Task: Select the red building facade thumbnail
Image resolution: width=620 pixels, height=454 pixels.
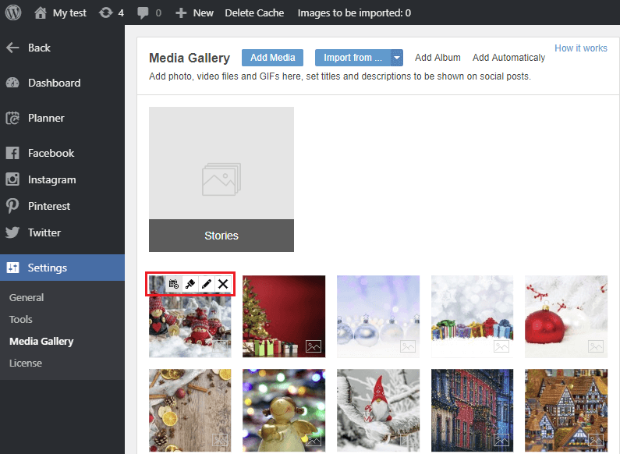Action: pos(472,410)
